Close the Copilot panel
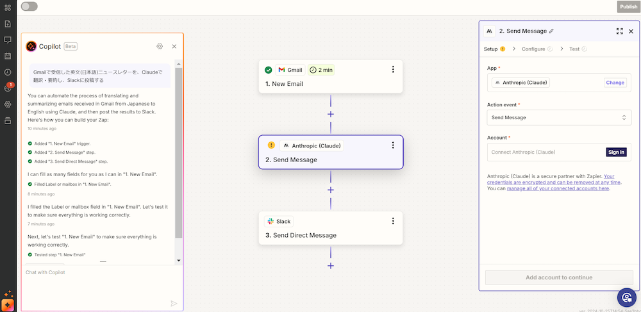 174,47
